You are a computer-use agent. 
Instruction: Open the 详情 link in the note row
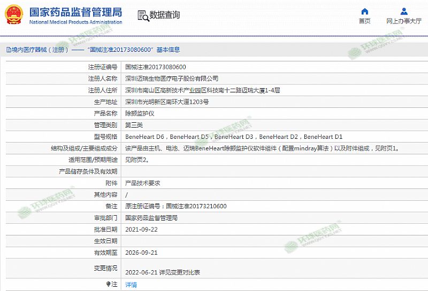(131, 285)
